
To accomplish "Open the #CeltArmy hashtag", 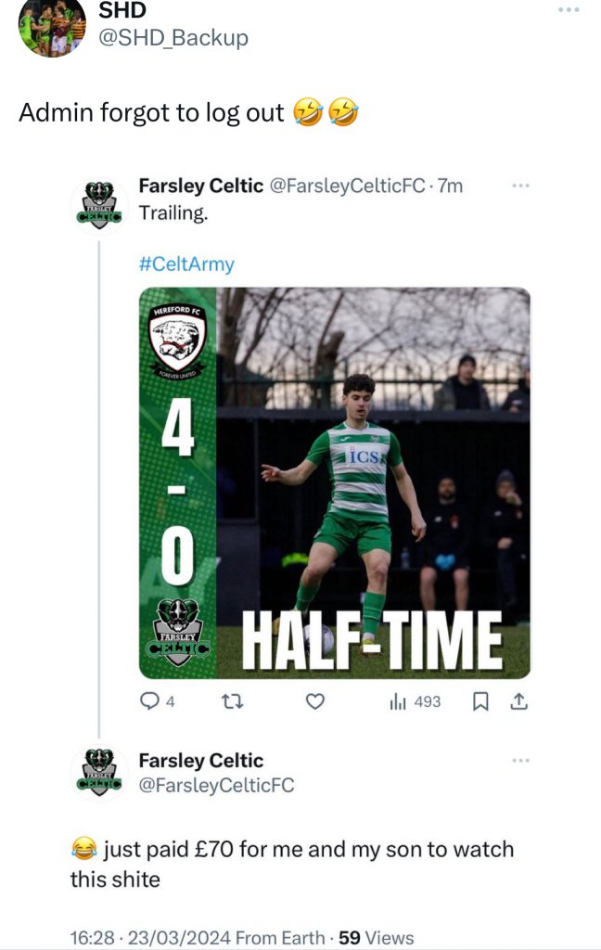I will [186, 264].
